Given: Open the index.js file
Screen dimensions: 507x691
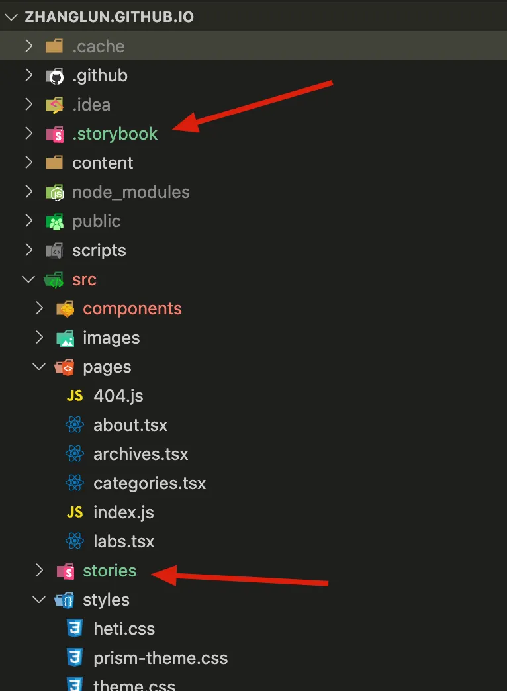Looking at the screenshot, I should 123,512.
